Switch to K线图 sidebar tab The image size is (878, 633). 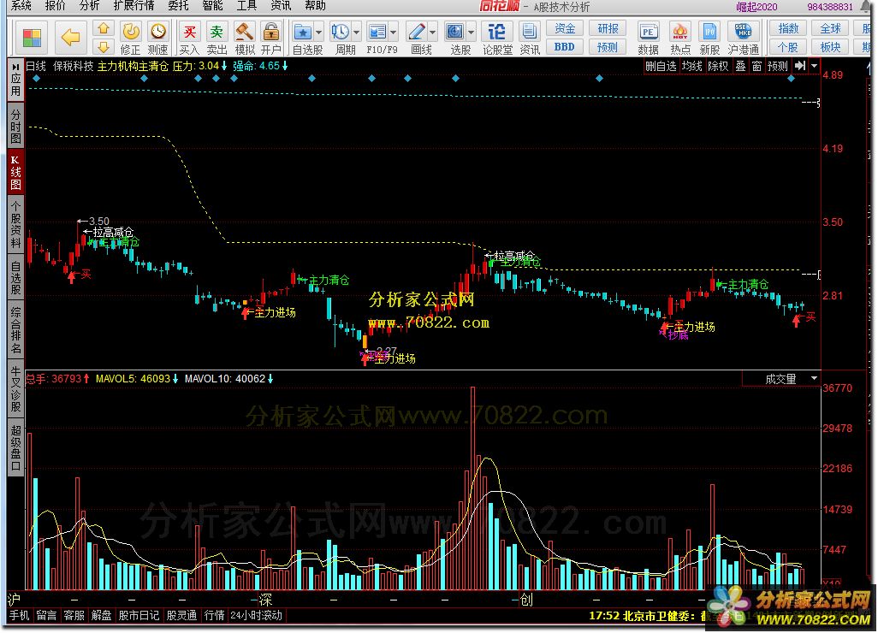point(15,173)
